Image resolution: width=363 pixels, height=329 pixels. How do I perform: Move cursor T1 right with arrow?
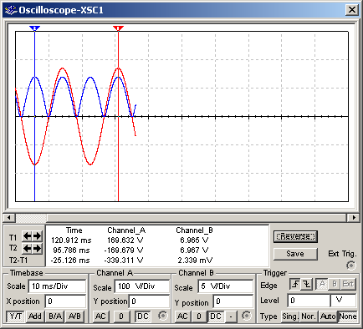38,236
